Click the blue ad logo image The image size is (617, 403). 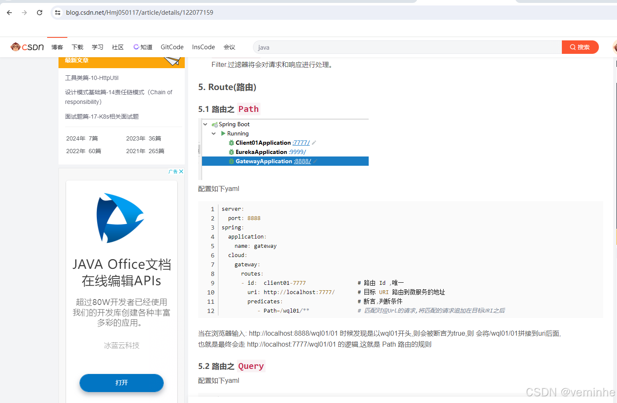[x=121, y=218]
